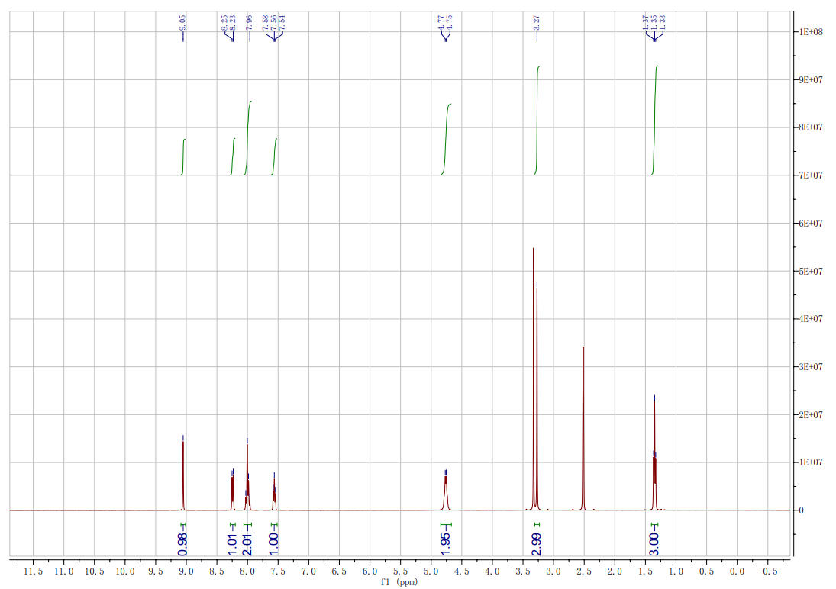Click the 8.25 peak label
836x589 pixels.
tap(224, 22)
